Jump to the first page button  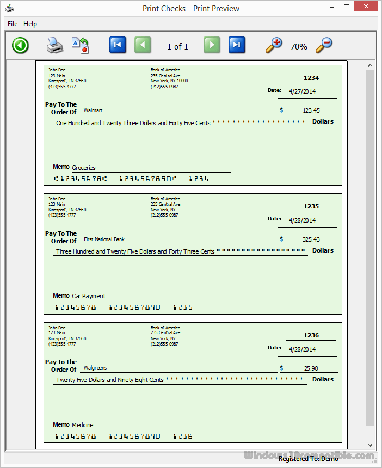(x=118, y=45)
